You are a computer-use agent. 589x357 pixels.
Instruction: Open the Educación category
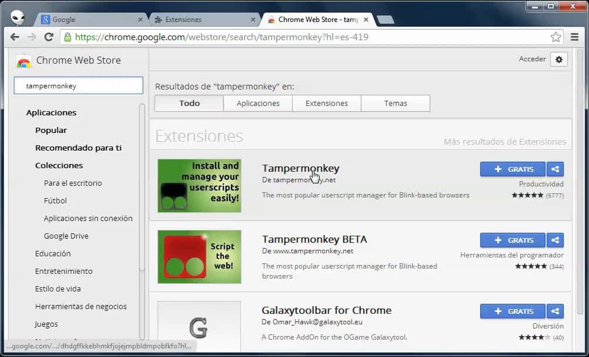click(x=53, y=253)
